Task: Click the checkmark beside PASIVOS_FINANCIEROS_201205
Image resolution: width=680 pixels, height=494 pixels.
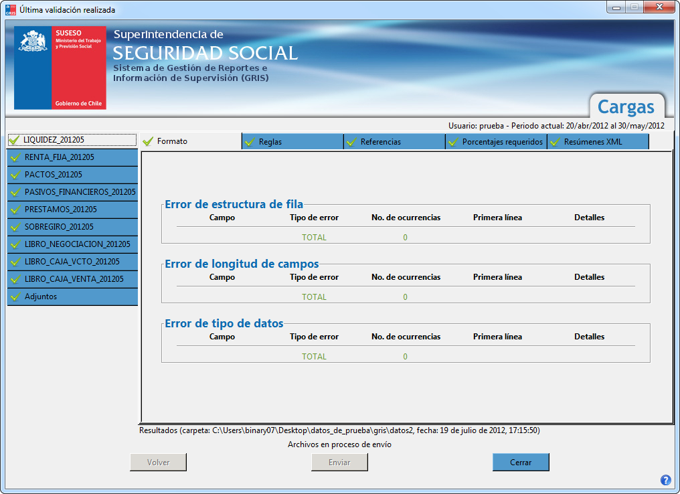Action: coord(15,192)
